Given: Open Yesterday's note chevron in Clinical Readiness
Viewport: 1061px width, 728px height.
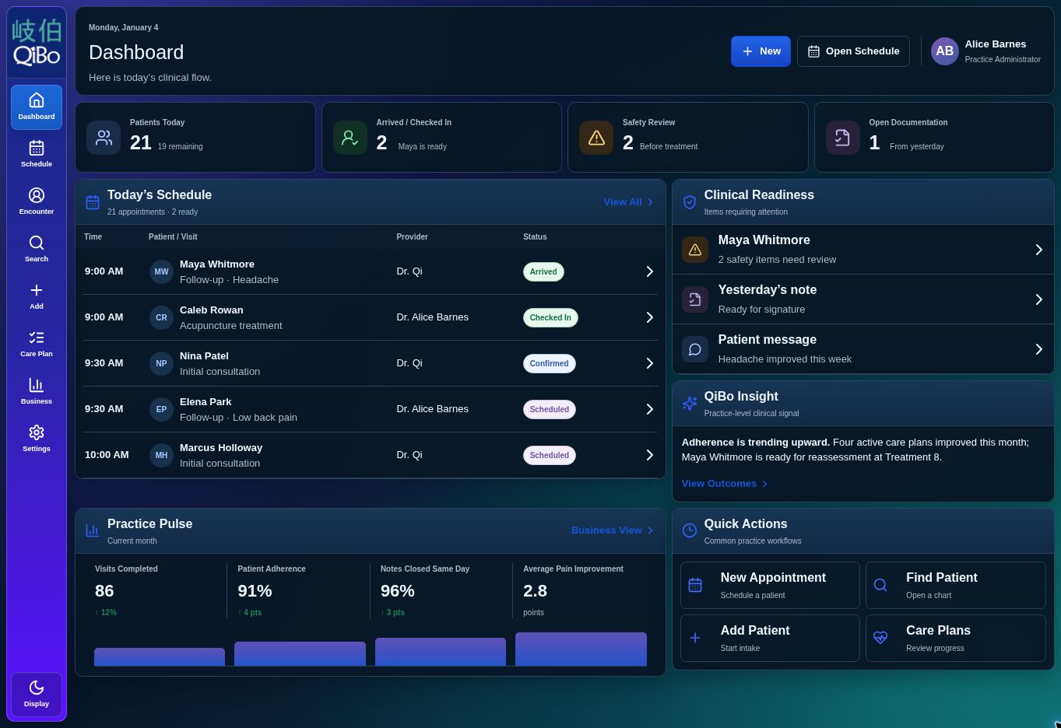Looking at the screenshot, I should pos(1038,299).
